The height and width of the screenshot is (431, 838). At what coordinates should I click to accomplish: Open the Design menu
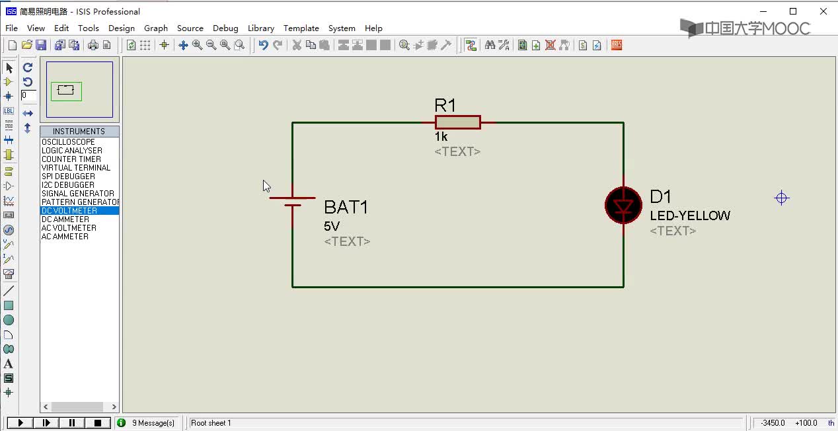click(x=121, y=28)
